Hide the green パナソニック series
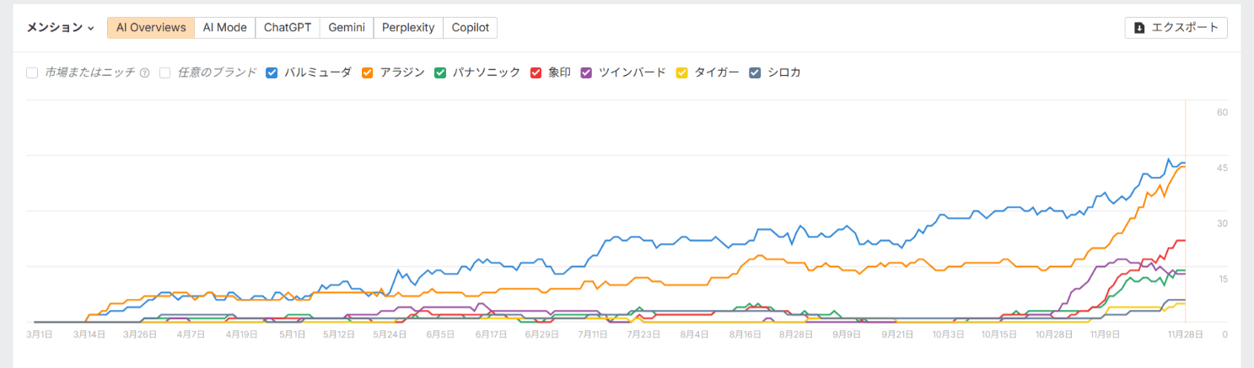This screenshot has width=1254, height=368. 440,72
